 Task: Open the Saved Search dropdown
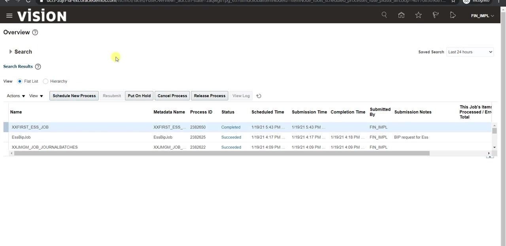click(470, 52)
